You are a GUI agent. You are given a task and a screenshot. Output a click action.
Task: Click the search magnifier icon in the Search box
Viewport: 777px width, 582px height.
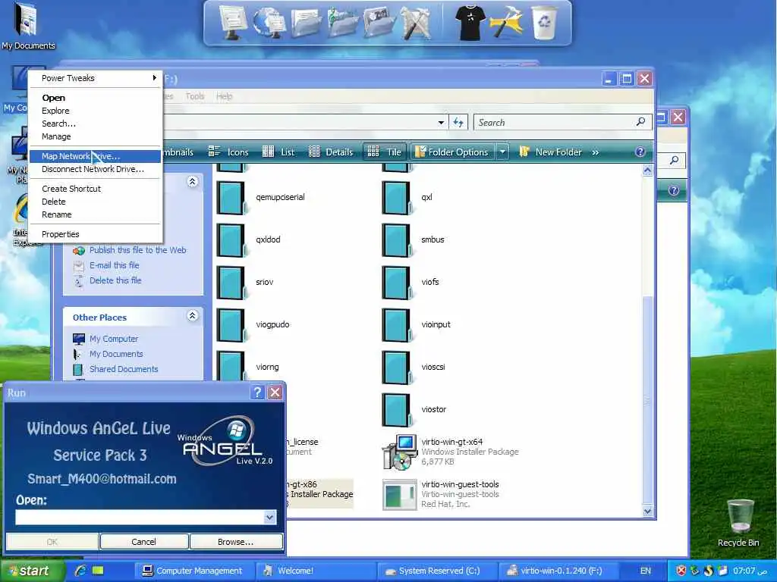click(x=640, y=122)
